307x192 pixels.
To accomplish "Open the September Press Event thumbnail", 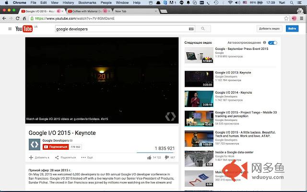I will (x=199, y=55).
